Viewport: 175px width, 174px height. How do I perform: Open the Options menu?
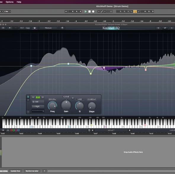[9, 2]
